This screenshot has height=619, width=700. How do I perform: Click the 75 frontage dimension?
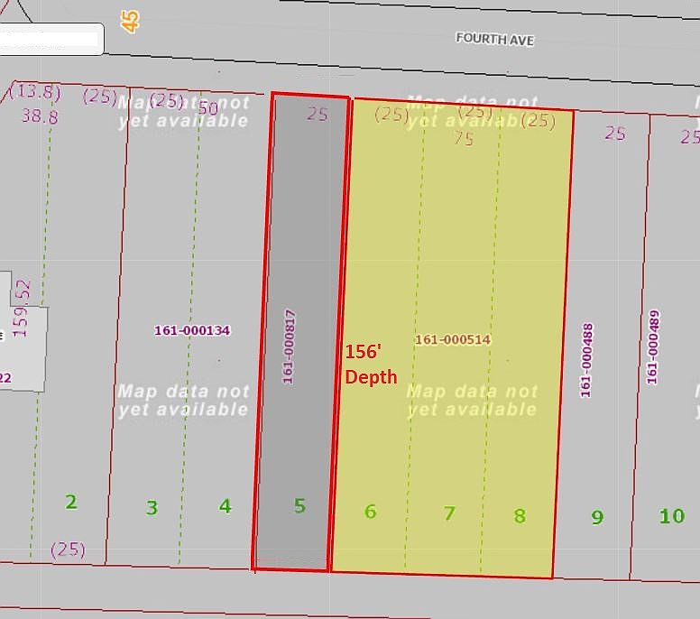(464, 138)
